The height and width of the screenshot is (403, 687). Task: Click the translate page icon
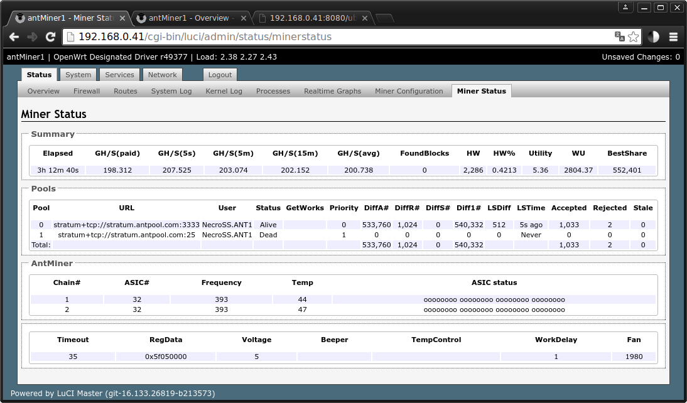pyautogui.click(x=619, y=36)
